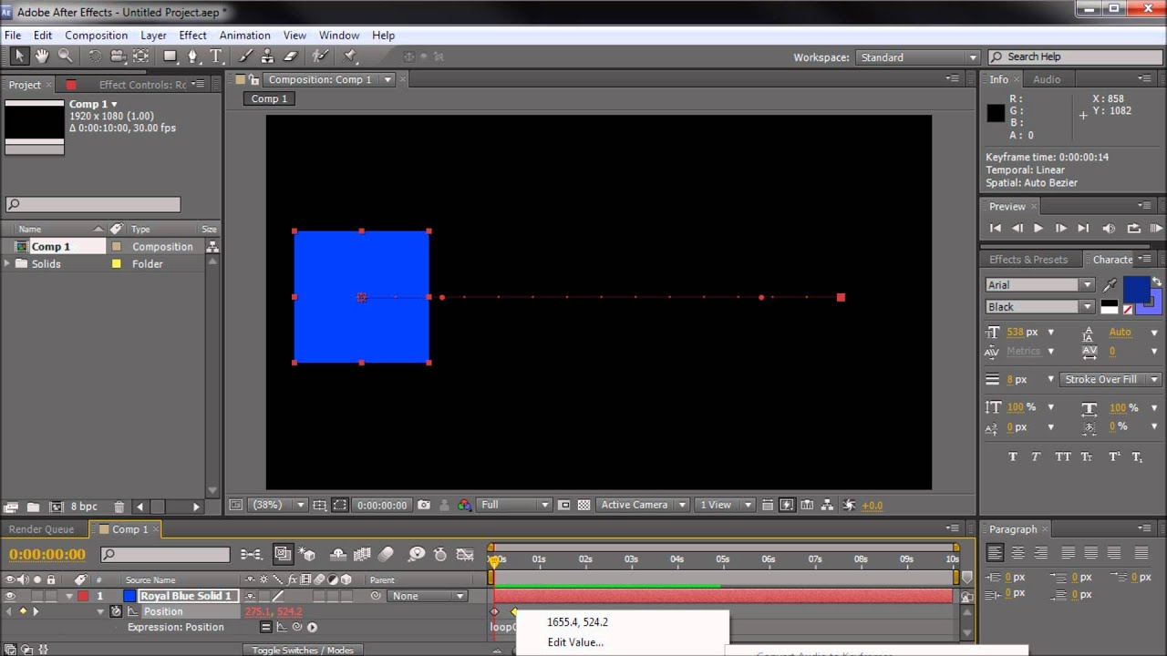Screen dimensions: 1167x656
Task: Select the Pen tool
Action: pyautogui.click(x=192, y=56)
